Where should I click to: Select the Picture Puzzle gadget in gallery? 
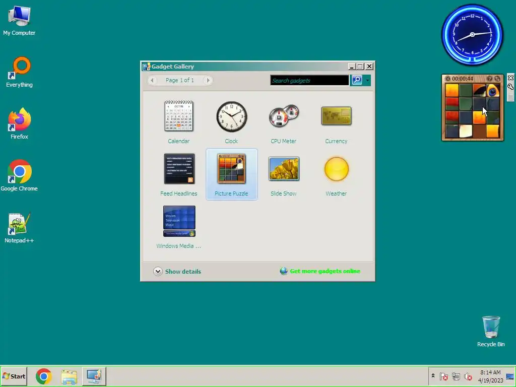coord(231,174)
